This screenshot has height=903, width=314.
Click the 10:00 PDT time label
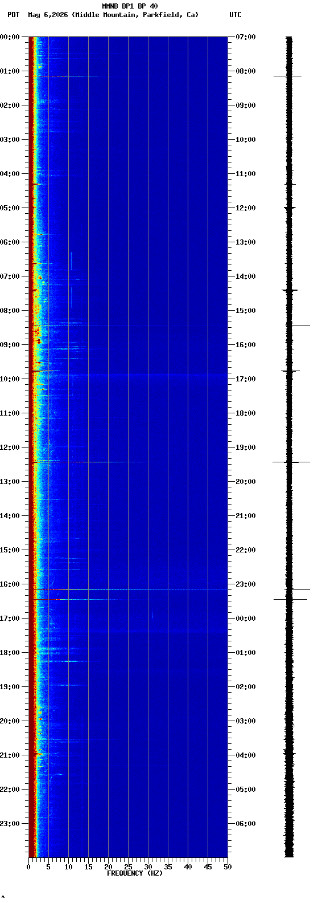click(x=10, y=379)
